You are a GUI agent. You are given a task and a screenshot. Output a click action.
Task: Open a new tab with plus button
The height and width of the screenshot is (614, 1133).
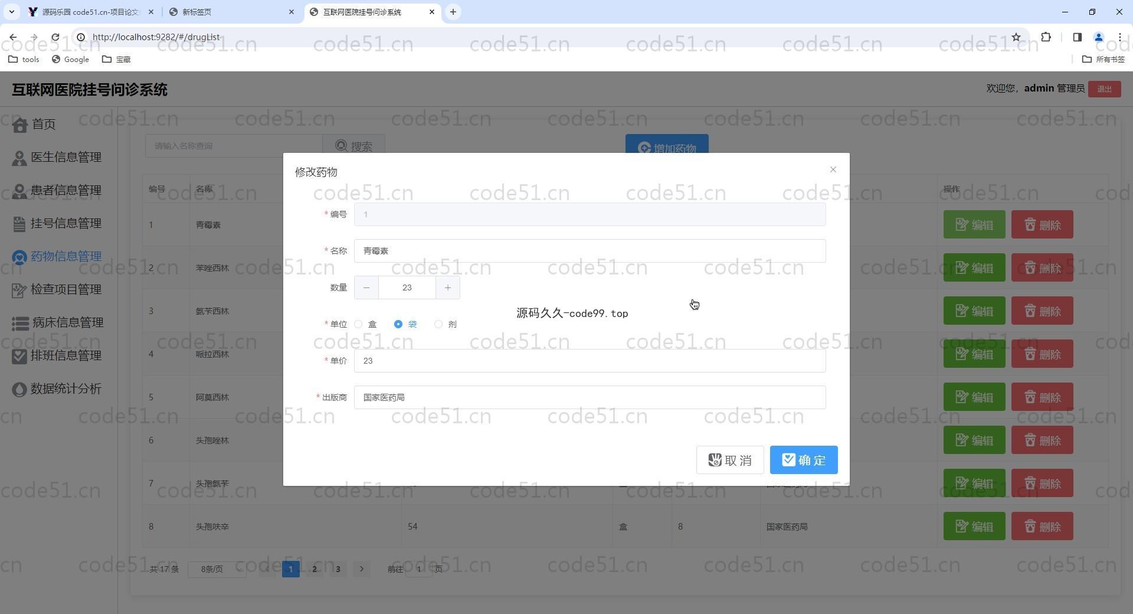coord(453,12)
